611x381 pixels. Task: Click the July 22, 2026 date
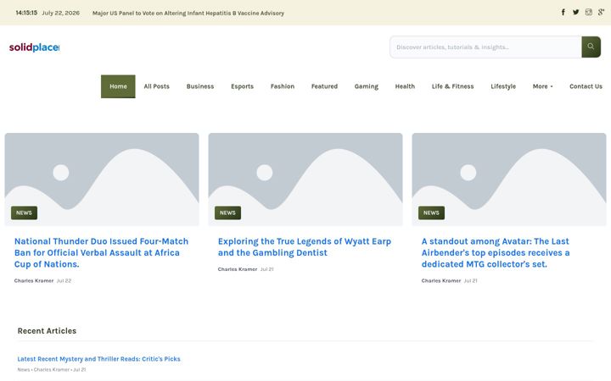[x=61, y=13]
